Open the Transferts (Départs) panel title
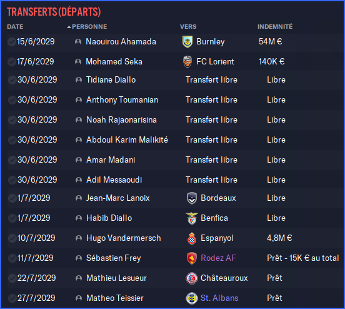345x309 pixels. [54, 12]
